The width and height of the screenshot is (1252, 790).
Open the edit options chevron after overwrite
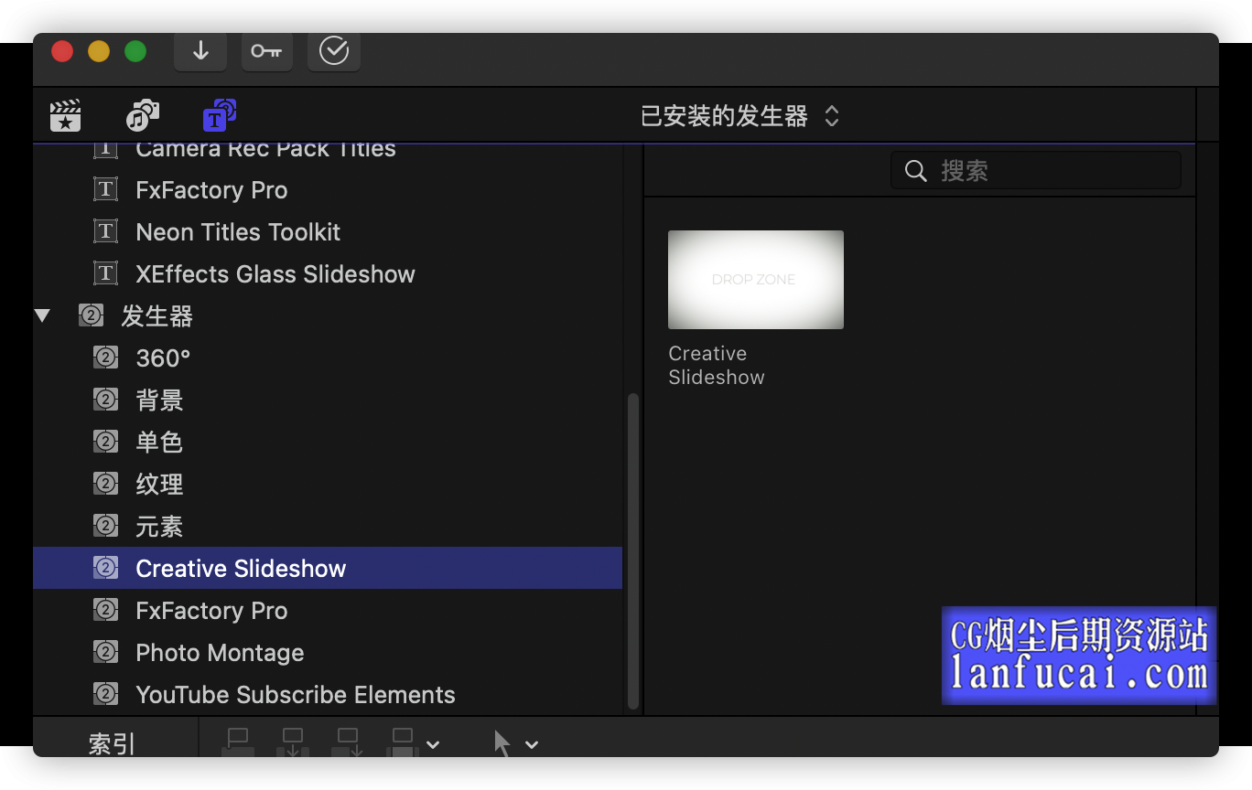click(x=434, y=744)
